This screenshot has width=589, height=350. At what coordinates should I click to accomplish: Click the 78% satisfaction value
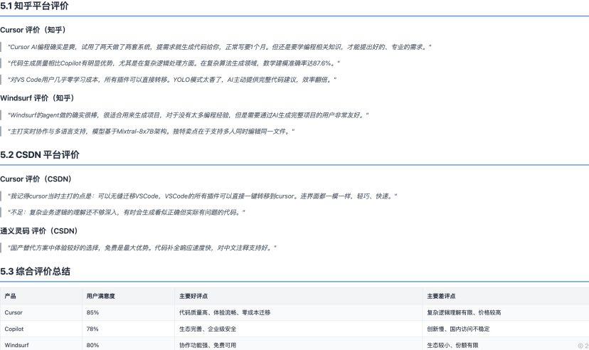pyautogui.click(x=92, y=329)
